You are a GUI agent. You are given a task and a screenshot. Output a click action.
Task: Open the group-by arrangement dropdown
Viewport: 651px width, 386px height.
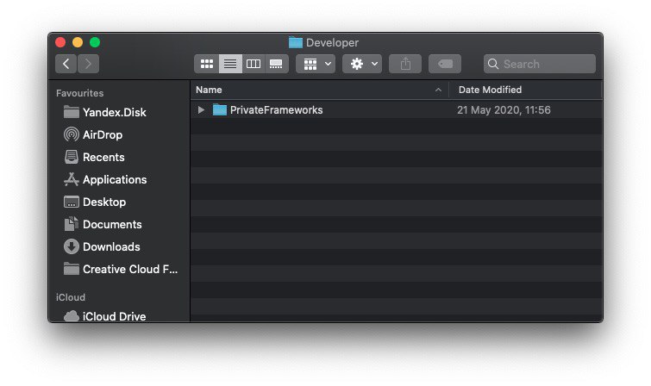316,64
